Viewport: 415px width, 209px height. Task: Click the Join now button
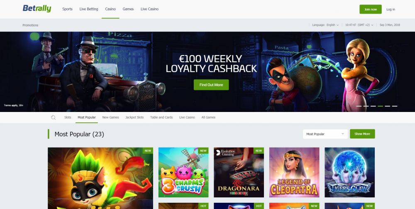[x=371, y=9]
